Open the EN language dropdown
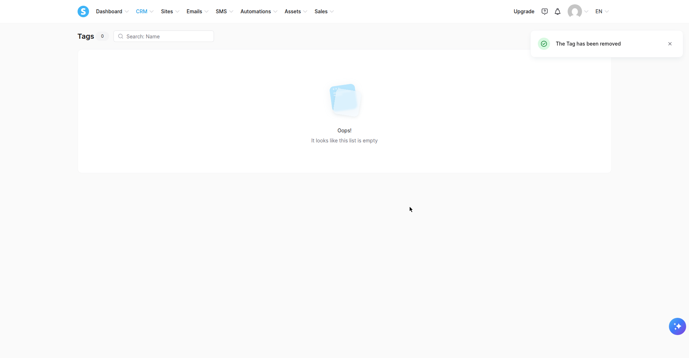Image resolution: width=689 pixels, height=358 pixels. [x=602, y=11]
